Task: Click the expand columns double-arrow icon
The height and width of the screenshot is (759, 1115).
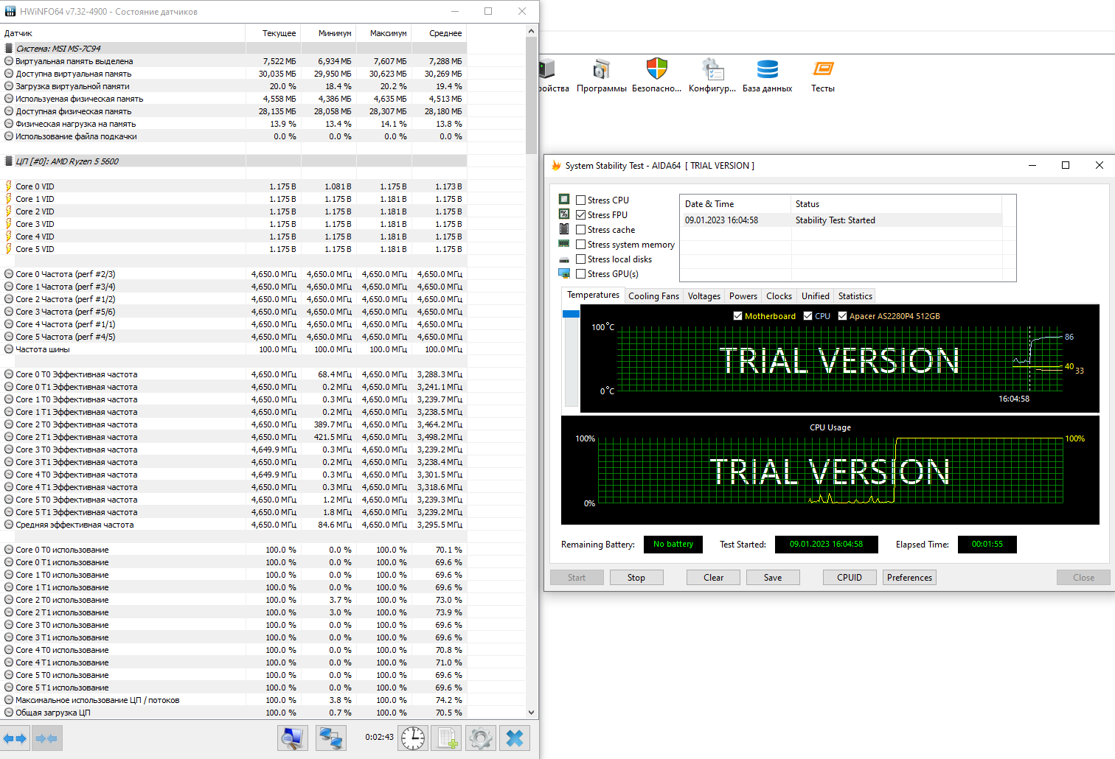Action: coord(15,738)
